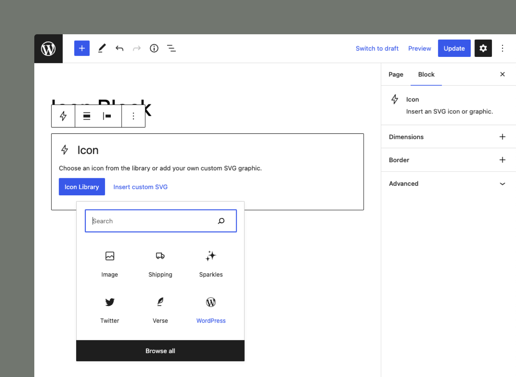Click the Image label text
The height and width of the screenshot is (377, 516).
(x=110, y=275)
